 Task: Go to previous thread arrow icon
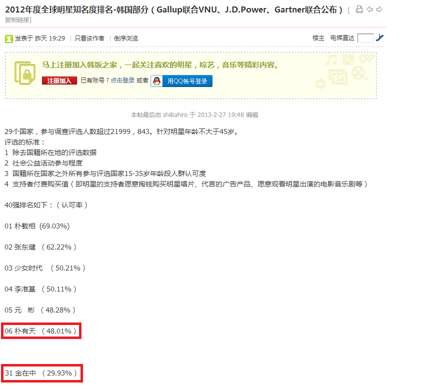click(369, 9)
